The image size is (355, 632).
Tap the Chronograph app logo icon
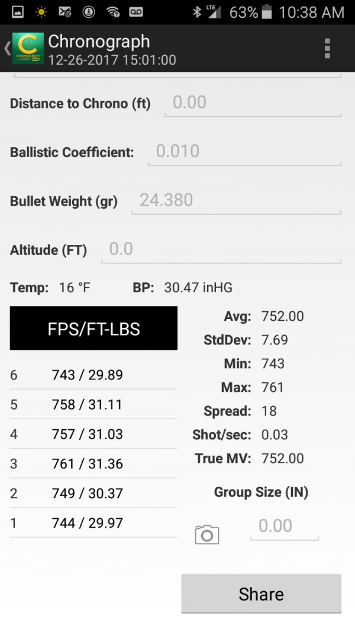[28, 49]
